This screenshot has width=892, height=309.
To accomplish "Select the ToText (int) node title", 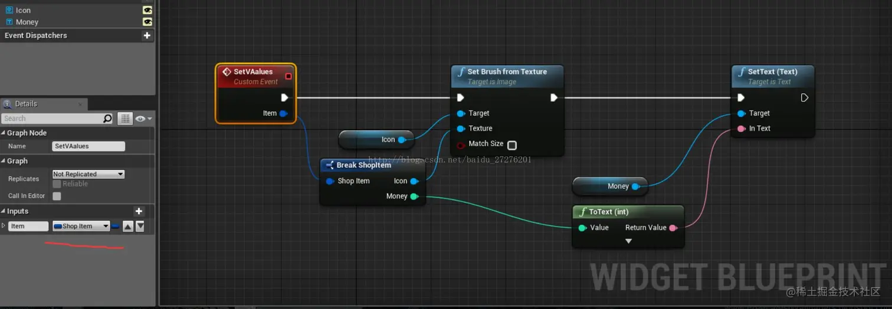I will point(609,211).
